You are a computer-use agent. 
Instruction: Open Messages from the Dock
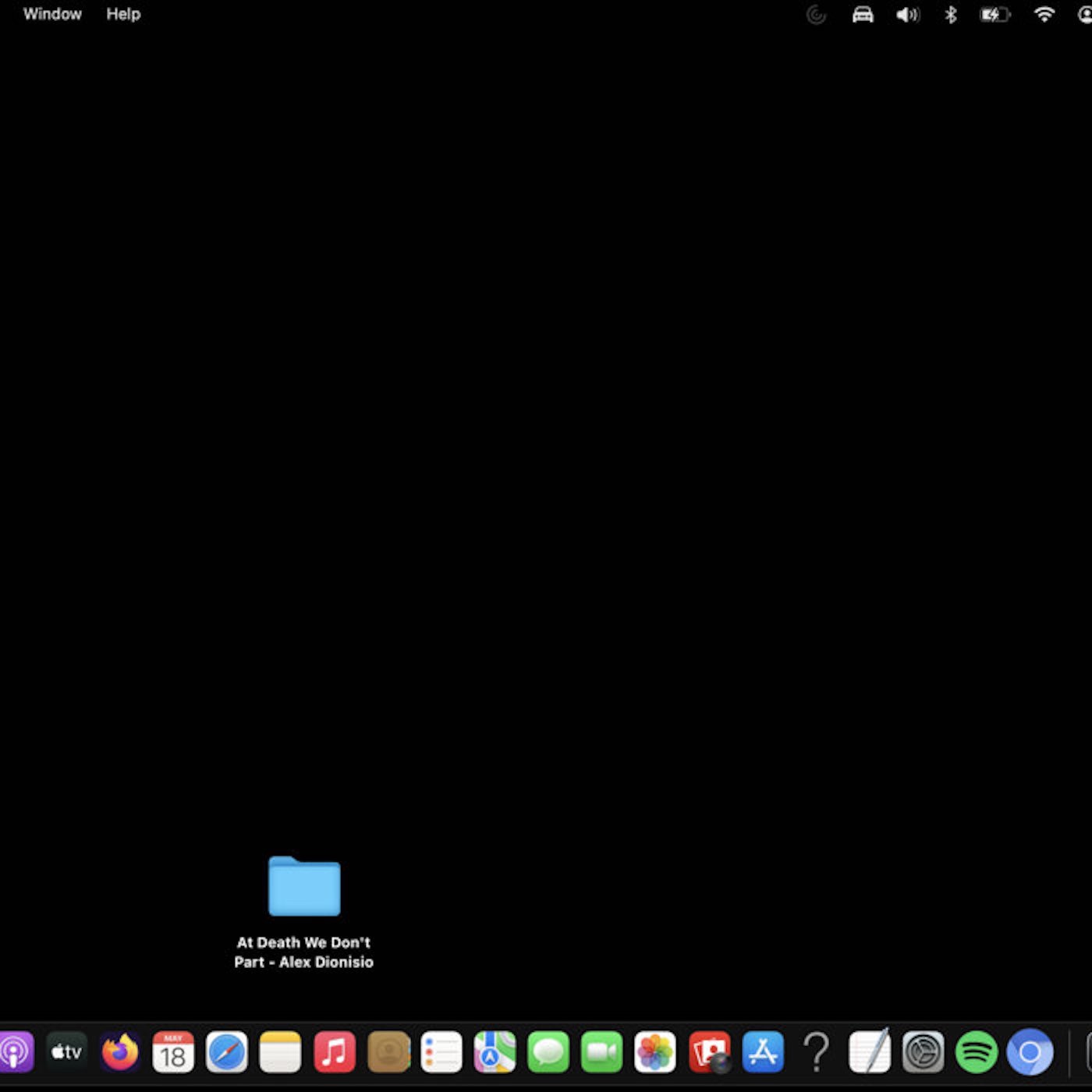pyautogui.click(x=548, y=1052)
